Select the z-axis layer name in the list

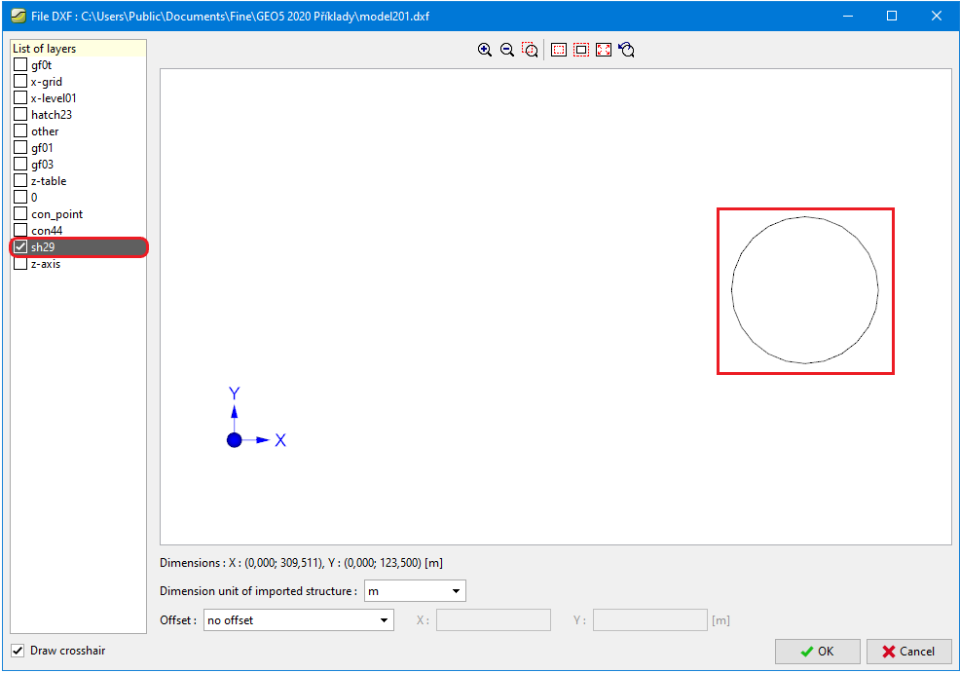tap(46, 264)
